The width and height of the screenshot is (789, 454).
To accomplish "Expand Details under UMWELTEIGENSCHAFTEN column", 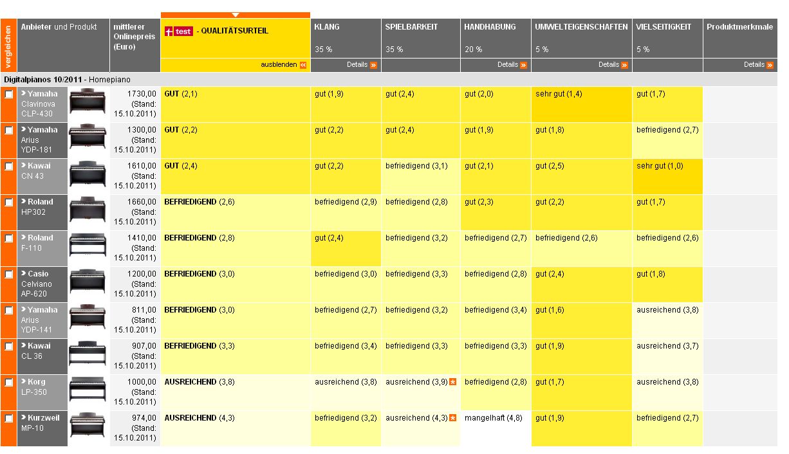I will click(x=613, y=65).
